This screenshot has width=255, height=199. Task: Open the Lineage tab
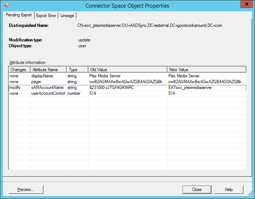[67, 16]
